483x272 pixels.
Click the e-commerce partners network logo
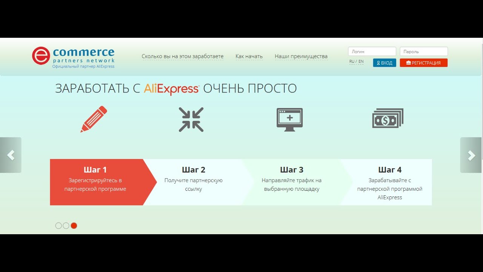pyautogui.click(x=73, y=57)
